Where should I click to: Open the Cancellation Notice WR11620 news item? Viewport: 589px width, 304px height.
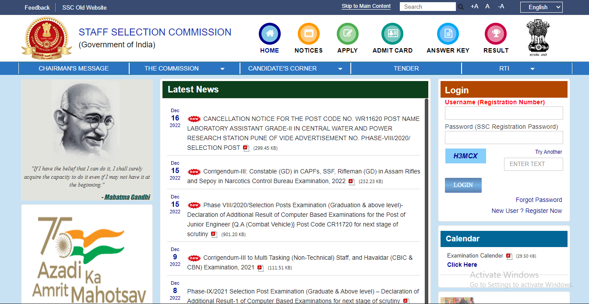pyautogui.click(x=303, y=133)
